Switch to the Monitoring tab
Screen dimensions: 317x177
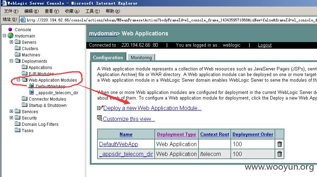(141, 57)
